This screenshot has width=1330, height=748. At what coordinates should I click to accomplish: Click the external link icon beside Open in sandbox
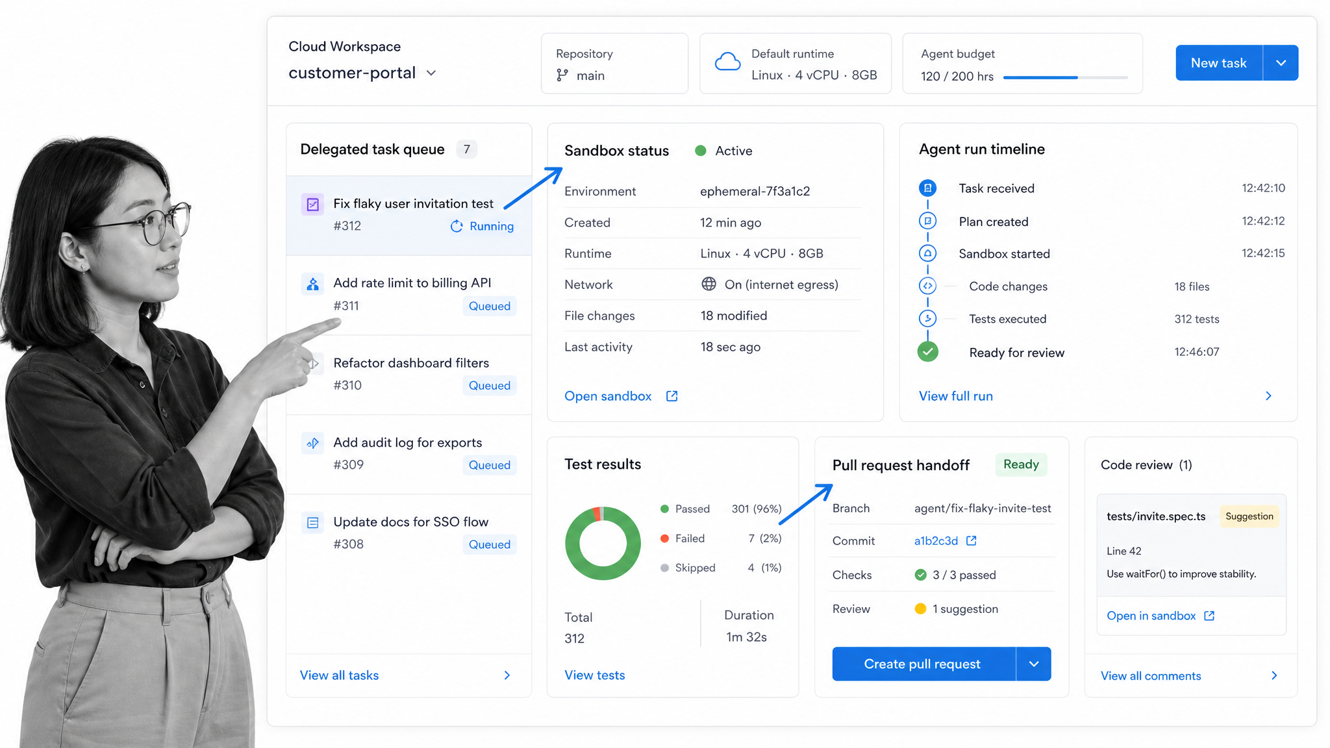pos(1209,616)
